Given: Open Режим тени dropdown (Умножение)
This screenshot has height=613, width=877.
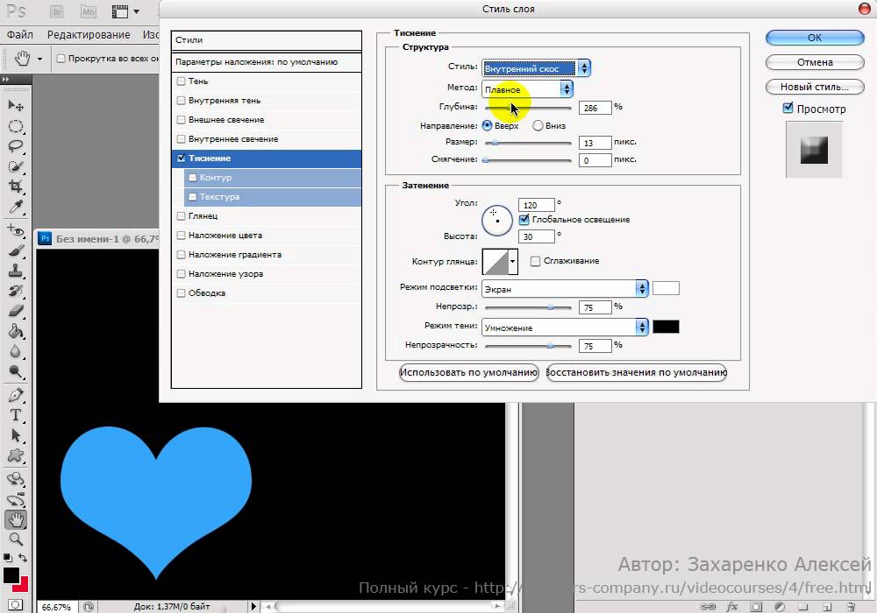Looking at the screenshot, I should pos(565,328).
